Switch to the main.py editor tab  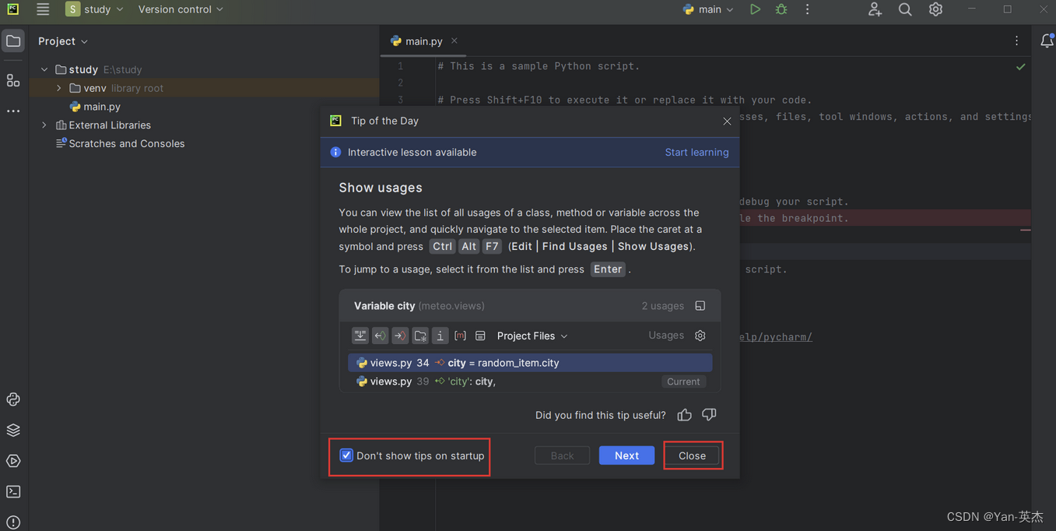pos(423,40)
